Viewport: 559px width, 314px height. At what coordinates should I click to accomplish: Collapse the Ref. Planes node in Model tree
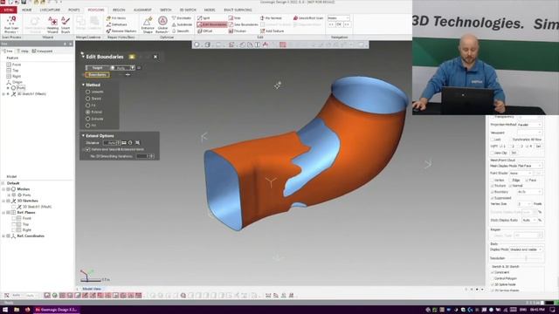[3, 213]
